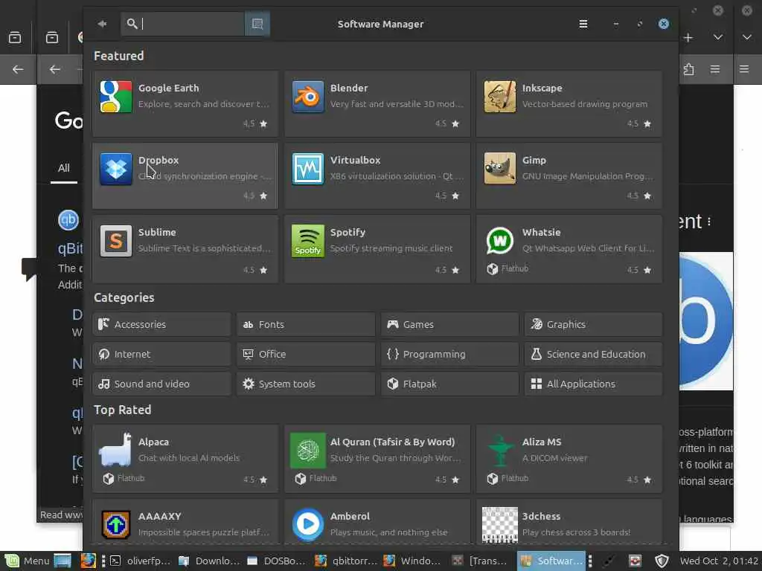Viewport: 762px width, 571px height.
Task: Open the Sound and video category
Action: pos(161,384)
